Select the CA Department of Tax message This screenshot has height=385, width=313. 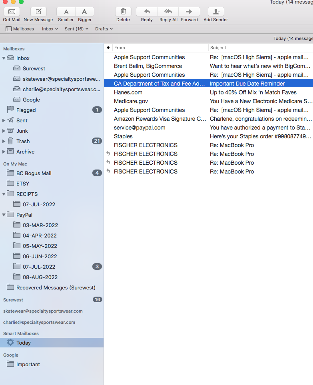(x=208, y=84)
